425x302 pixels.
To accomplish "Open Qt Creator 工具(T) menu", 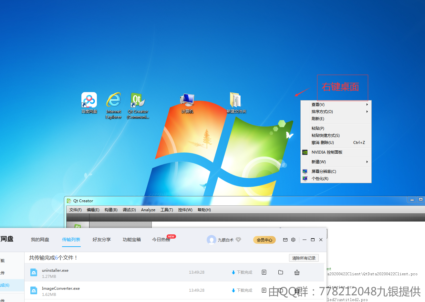I will [167, 210].
